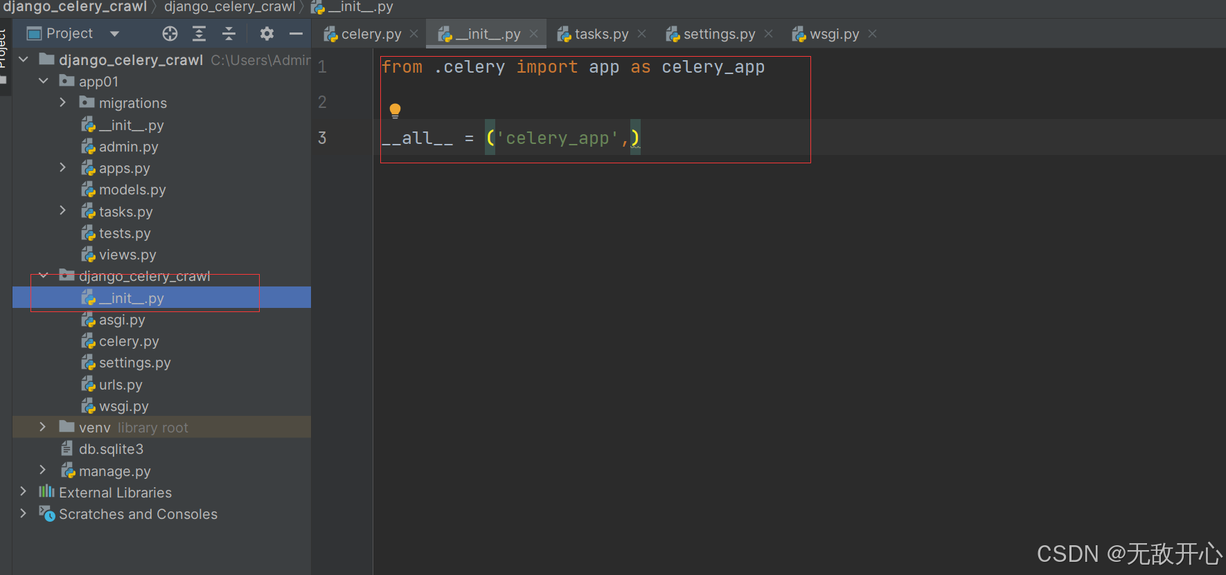Click the Collapse All icon in Project toolbar
Viewport: 1226px width, 575px height.
coord(229,33)
